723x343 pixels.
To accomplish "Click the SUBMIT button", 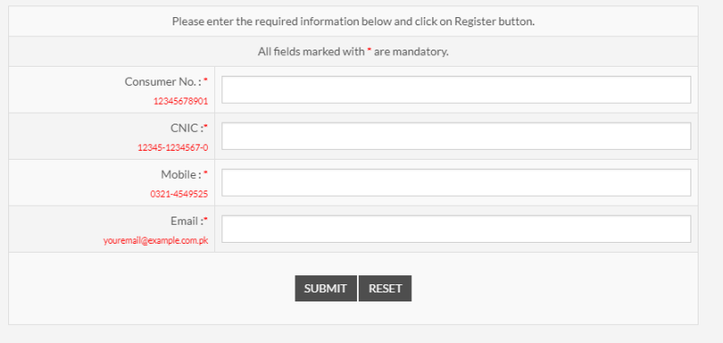I will tap(325, 289).
